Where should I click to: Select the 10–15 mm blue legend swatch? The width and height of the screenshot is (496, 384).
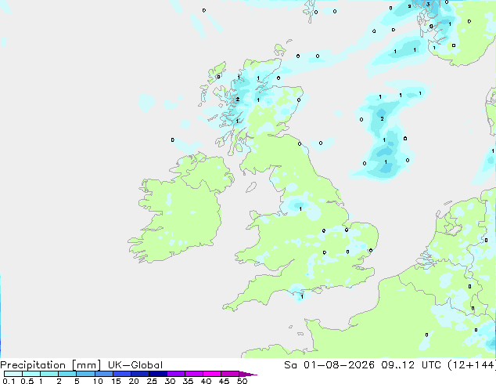[x=104, y=374]
